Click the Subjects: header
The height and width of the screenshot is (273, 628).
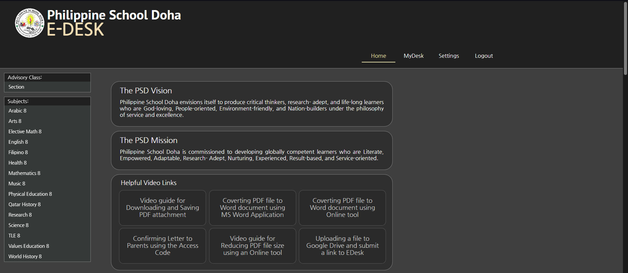click(x=47, y=101)
